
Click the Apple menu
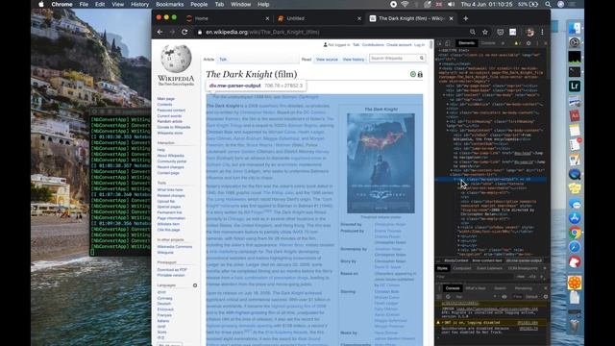coord(41,4)
